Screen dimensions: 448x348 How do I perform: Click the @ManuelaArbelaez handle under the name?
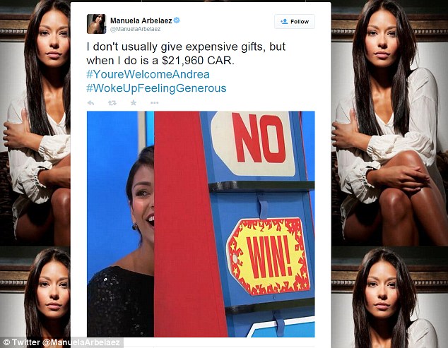[135, 29]
